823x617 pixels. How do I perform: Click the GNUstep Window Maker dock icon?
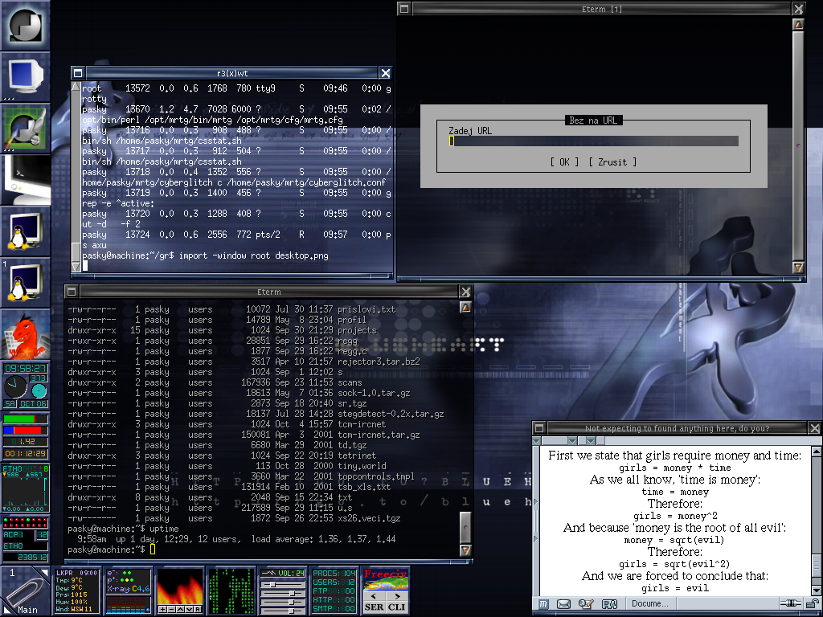point(25,25)
